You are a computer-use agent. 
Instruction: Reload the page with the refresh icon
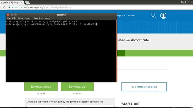[4, 7]
